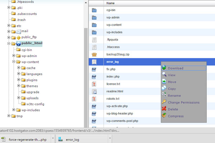The image size is (215, 143).
Task: Click the globe icon of public_html in the tree
Action: pos(19,44)
